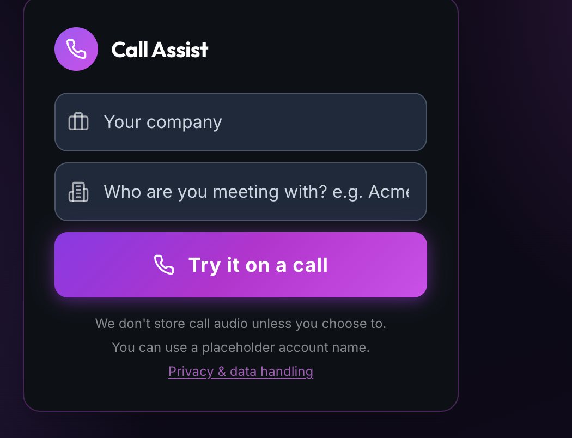Click the building icon in meeting field

(78, 192)
